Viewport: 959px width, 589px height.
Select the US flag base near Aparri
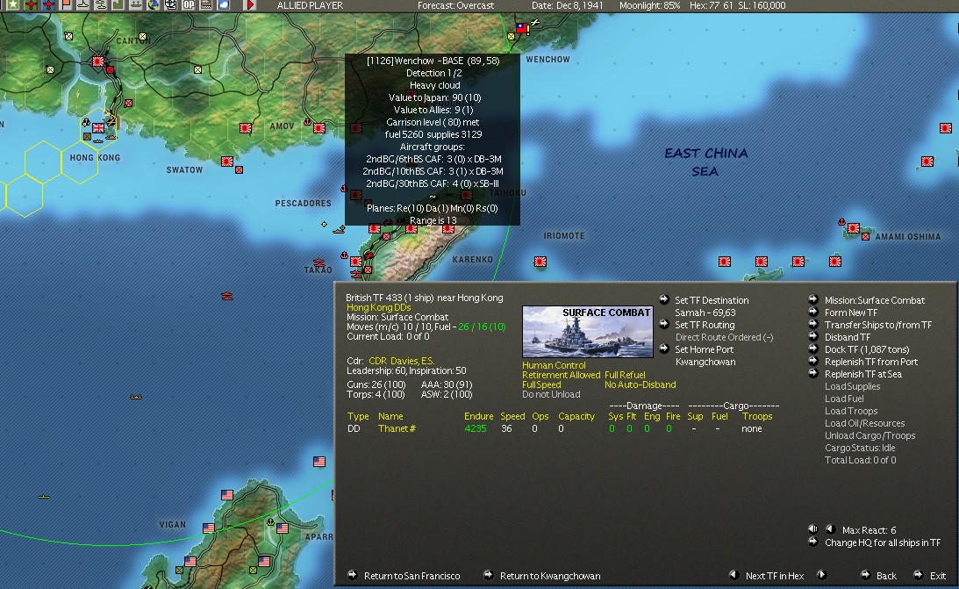tap(282, 528)
